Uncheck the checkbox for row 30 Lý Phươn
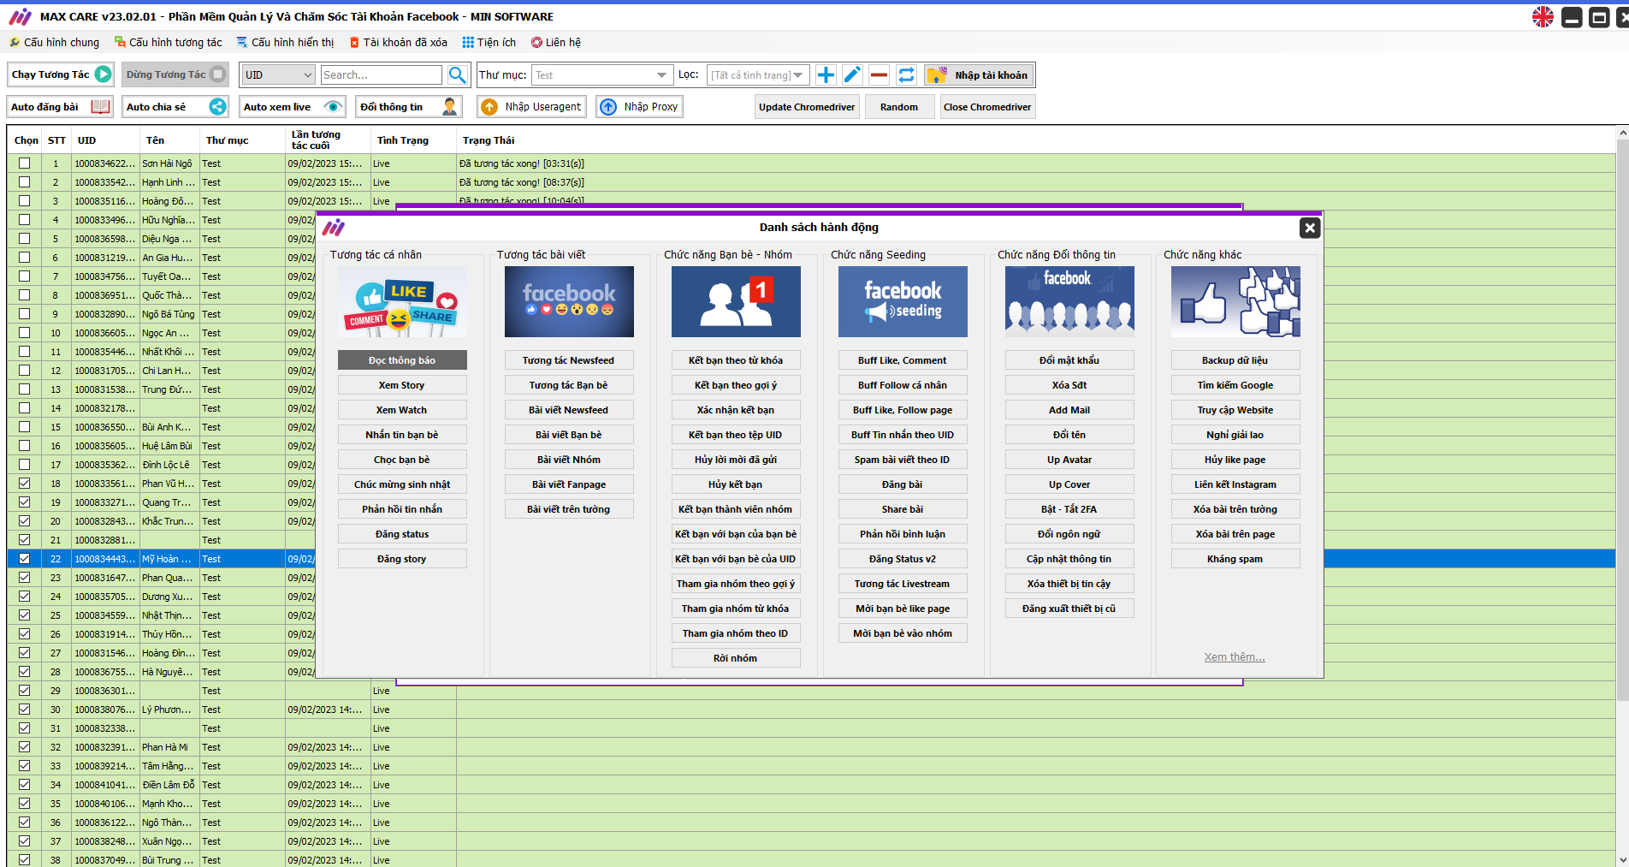The width and height of the screenshot is (1629, 867). coord(24,710)
